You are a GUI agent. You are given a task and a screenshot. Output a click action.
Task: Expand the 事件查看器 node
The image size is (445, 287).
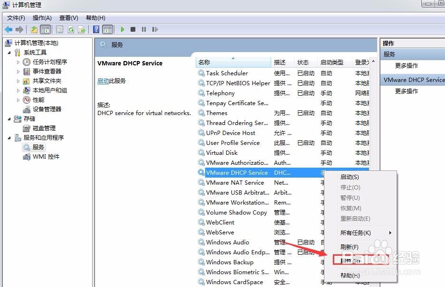[x=18, y=72]
